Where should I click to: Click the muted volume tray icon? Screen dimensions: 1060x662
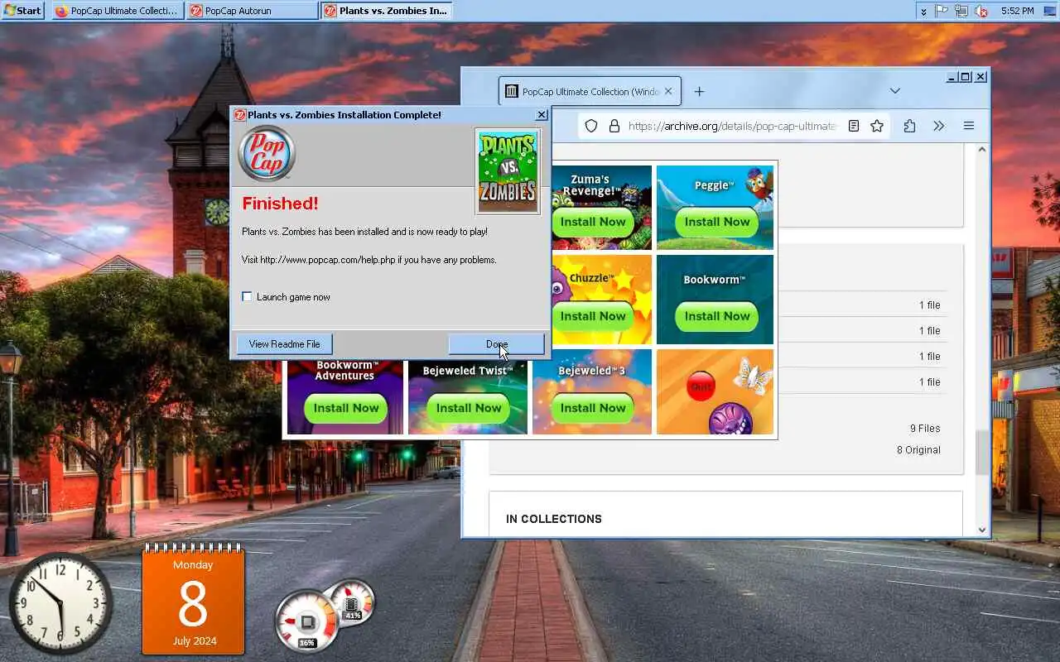981,11
